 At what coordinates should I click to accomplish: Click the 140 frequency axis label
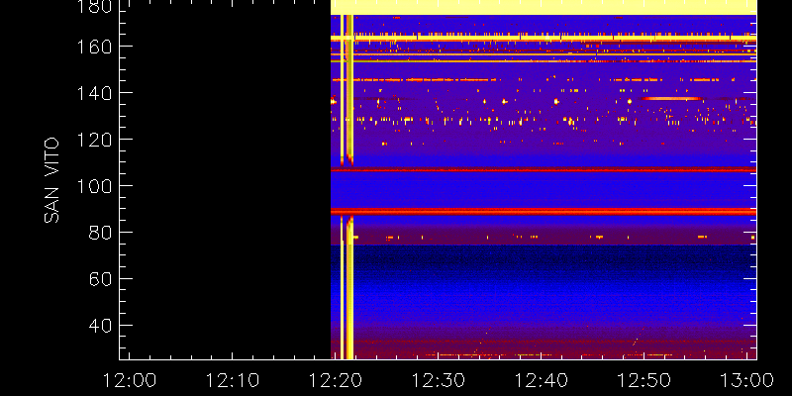tap(94, 93)
